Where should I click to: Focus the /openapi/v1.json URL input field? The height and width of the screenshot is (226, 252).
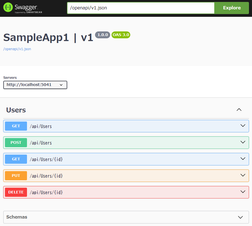141,8
